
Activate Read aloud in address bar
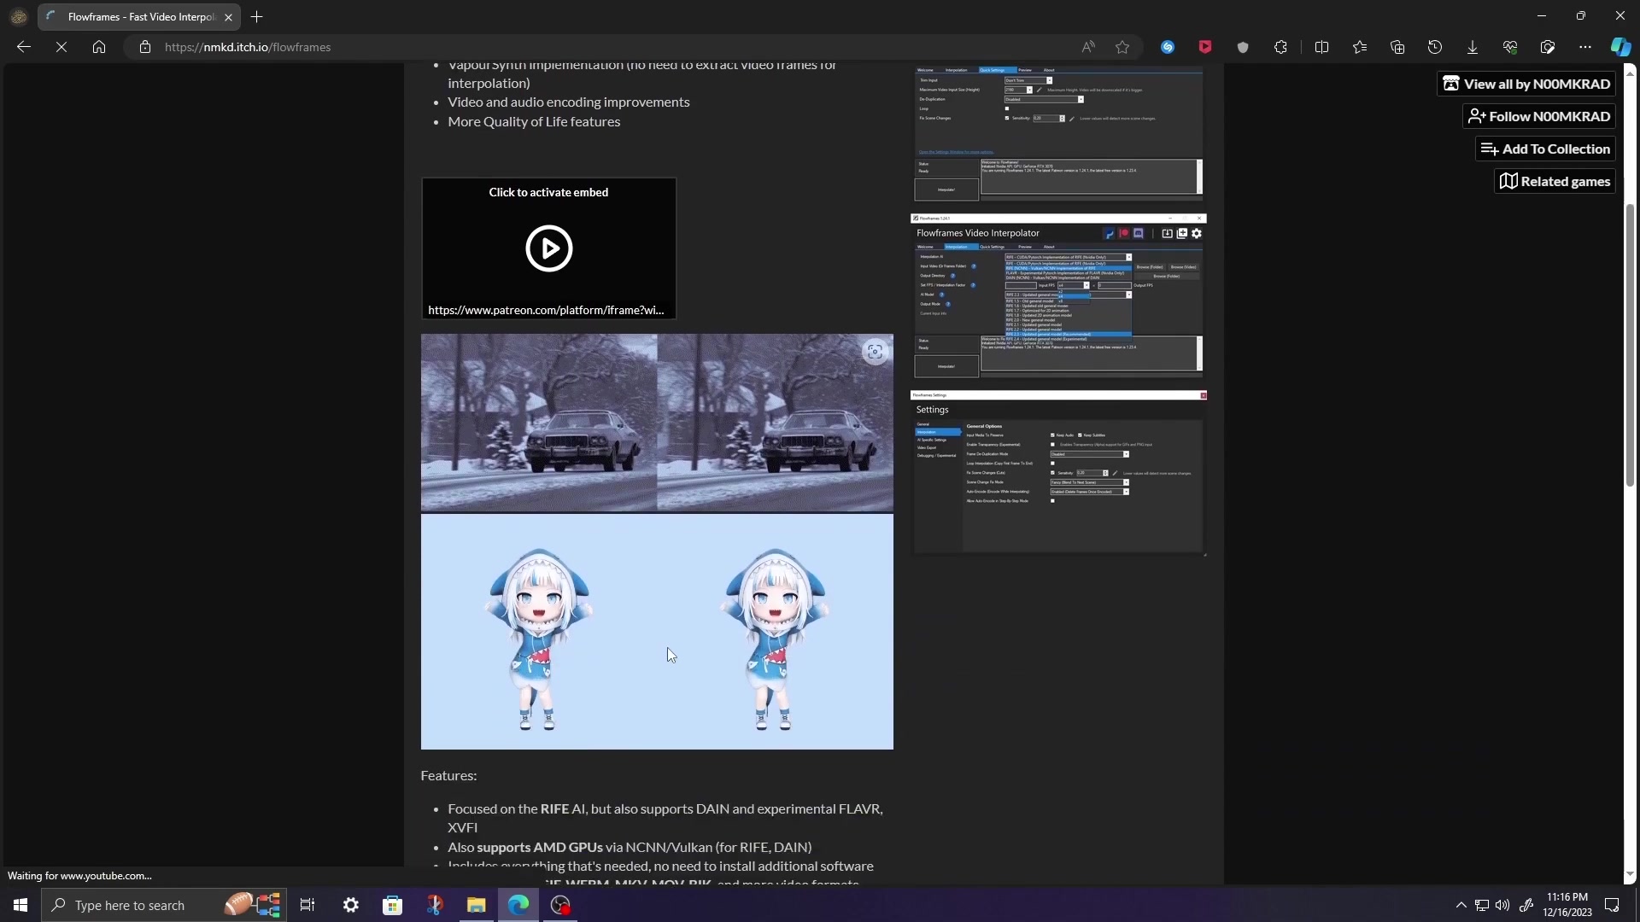pyautogui.click(x=1088, y=47)
